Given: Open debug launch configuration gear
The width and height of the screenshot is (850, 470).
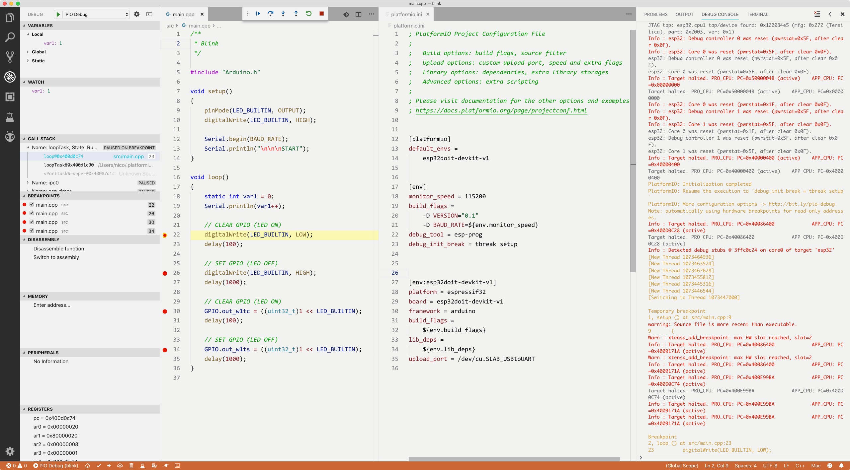Looking at the screenshot, I should point(136,14).
